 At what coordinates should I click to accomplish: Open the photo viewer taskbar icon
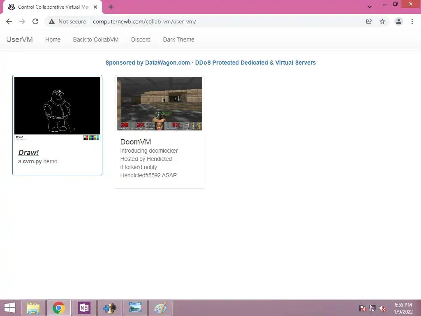tap(135, 308)
